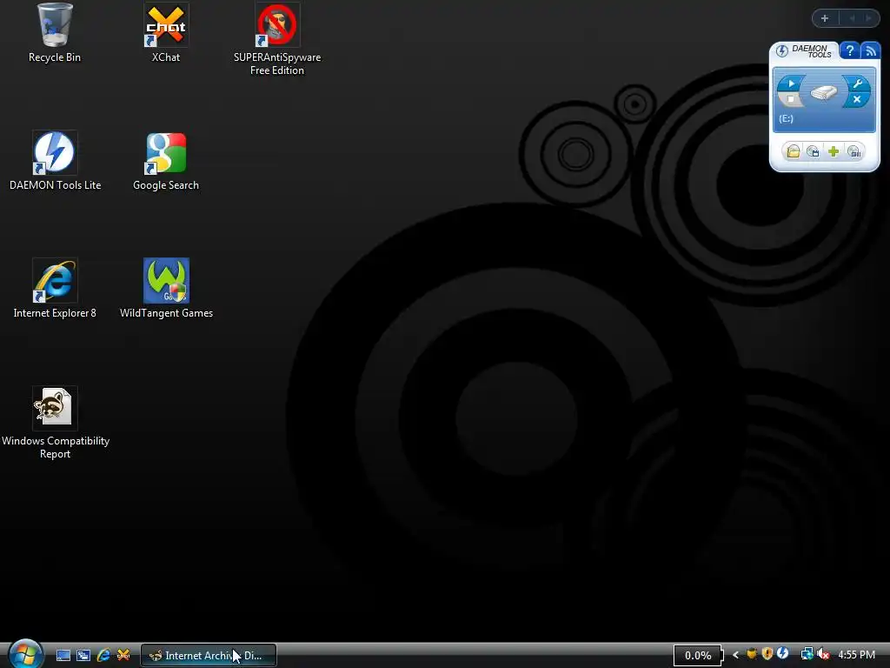Click the virtual drive image in DAEMON Tools gadget
Screen dimensions: 890x668
tap(824, 92)
